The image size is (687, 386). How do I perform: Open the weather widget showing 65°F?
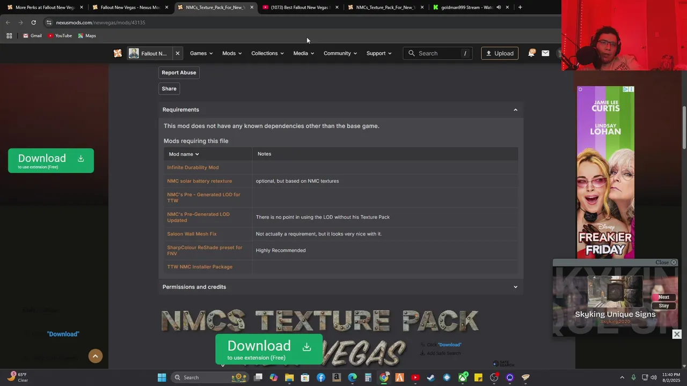coord(17,377)
